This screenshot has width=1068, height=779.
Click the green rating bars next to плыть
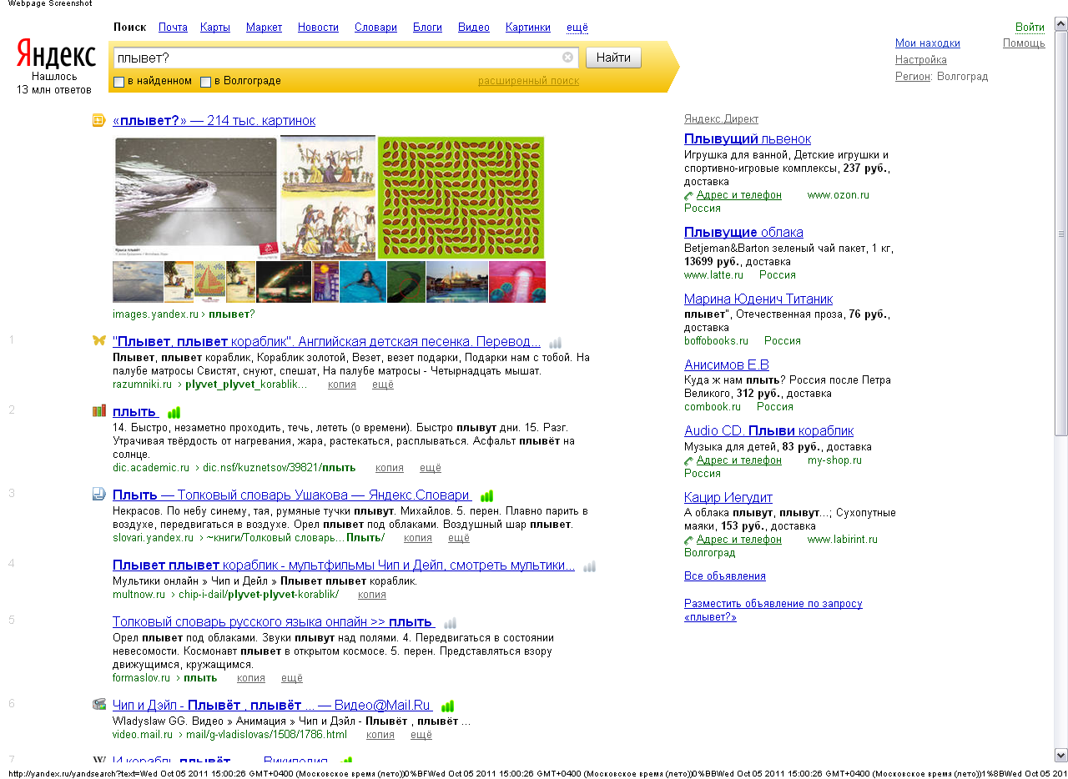coord(174,412)
